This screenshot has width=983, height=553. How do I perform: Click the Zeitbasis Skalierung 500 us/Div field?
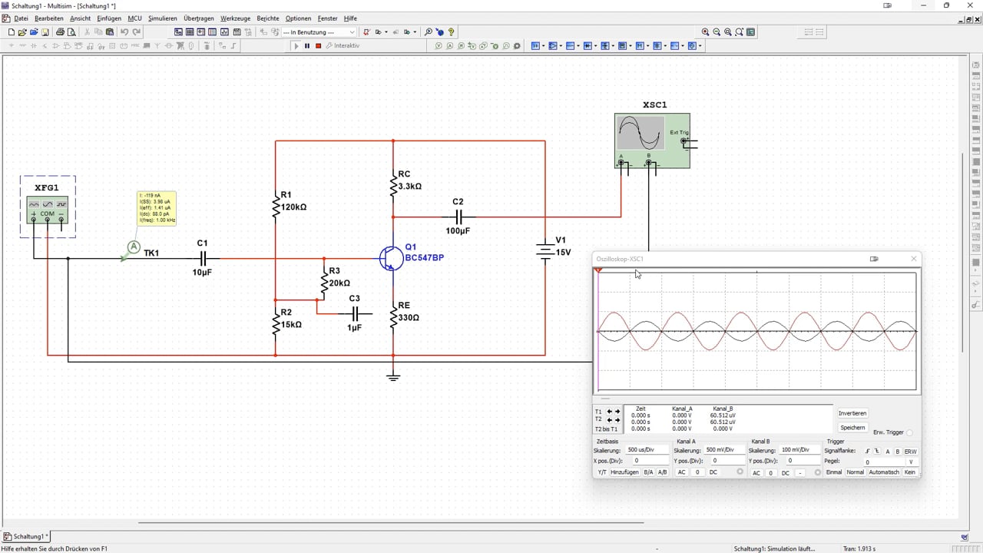(x=647, y=450)
